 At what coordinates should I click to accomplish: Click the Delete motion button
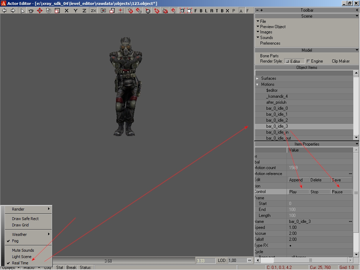[320, 180]
